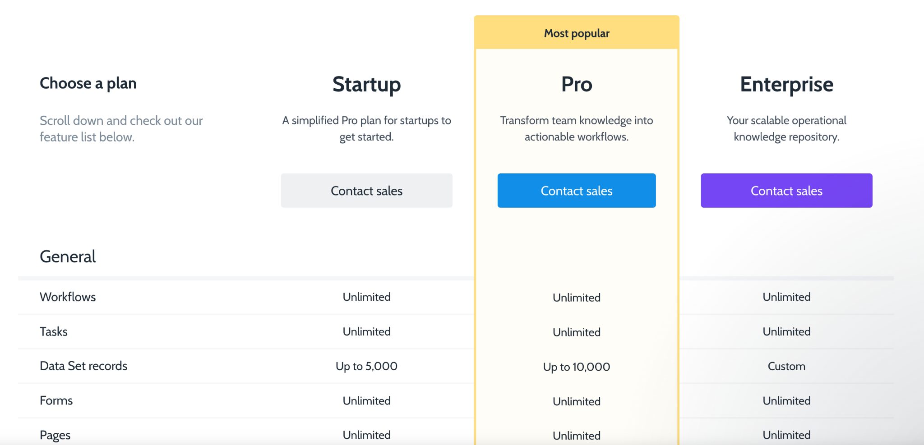Screen dimensions: 924x445
Task: Click the Most popular banner
Action: point(576,33)
